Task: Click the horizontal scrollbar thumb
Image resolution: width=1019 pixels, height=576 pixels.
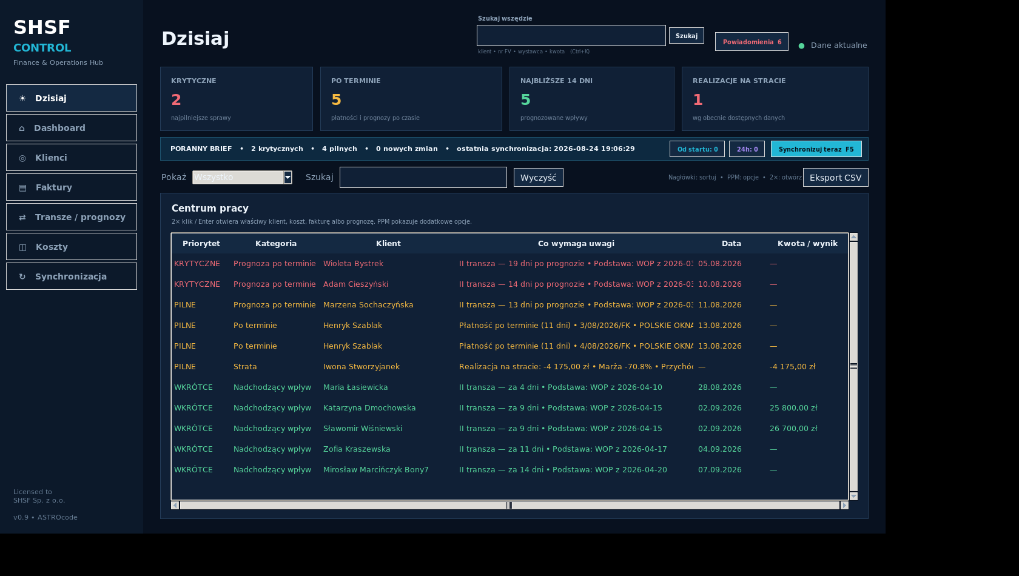Action: (x=509, y=505)
